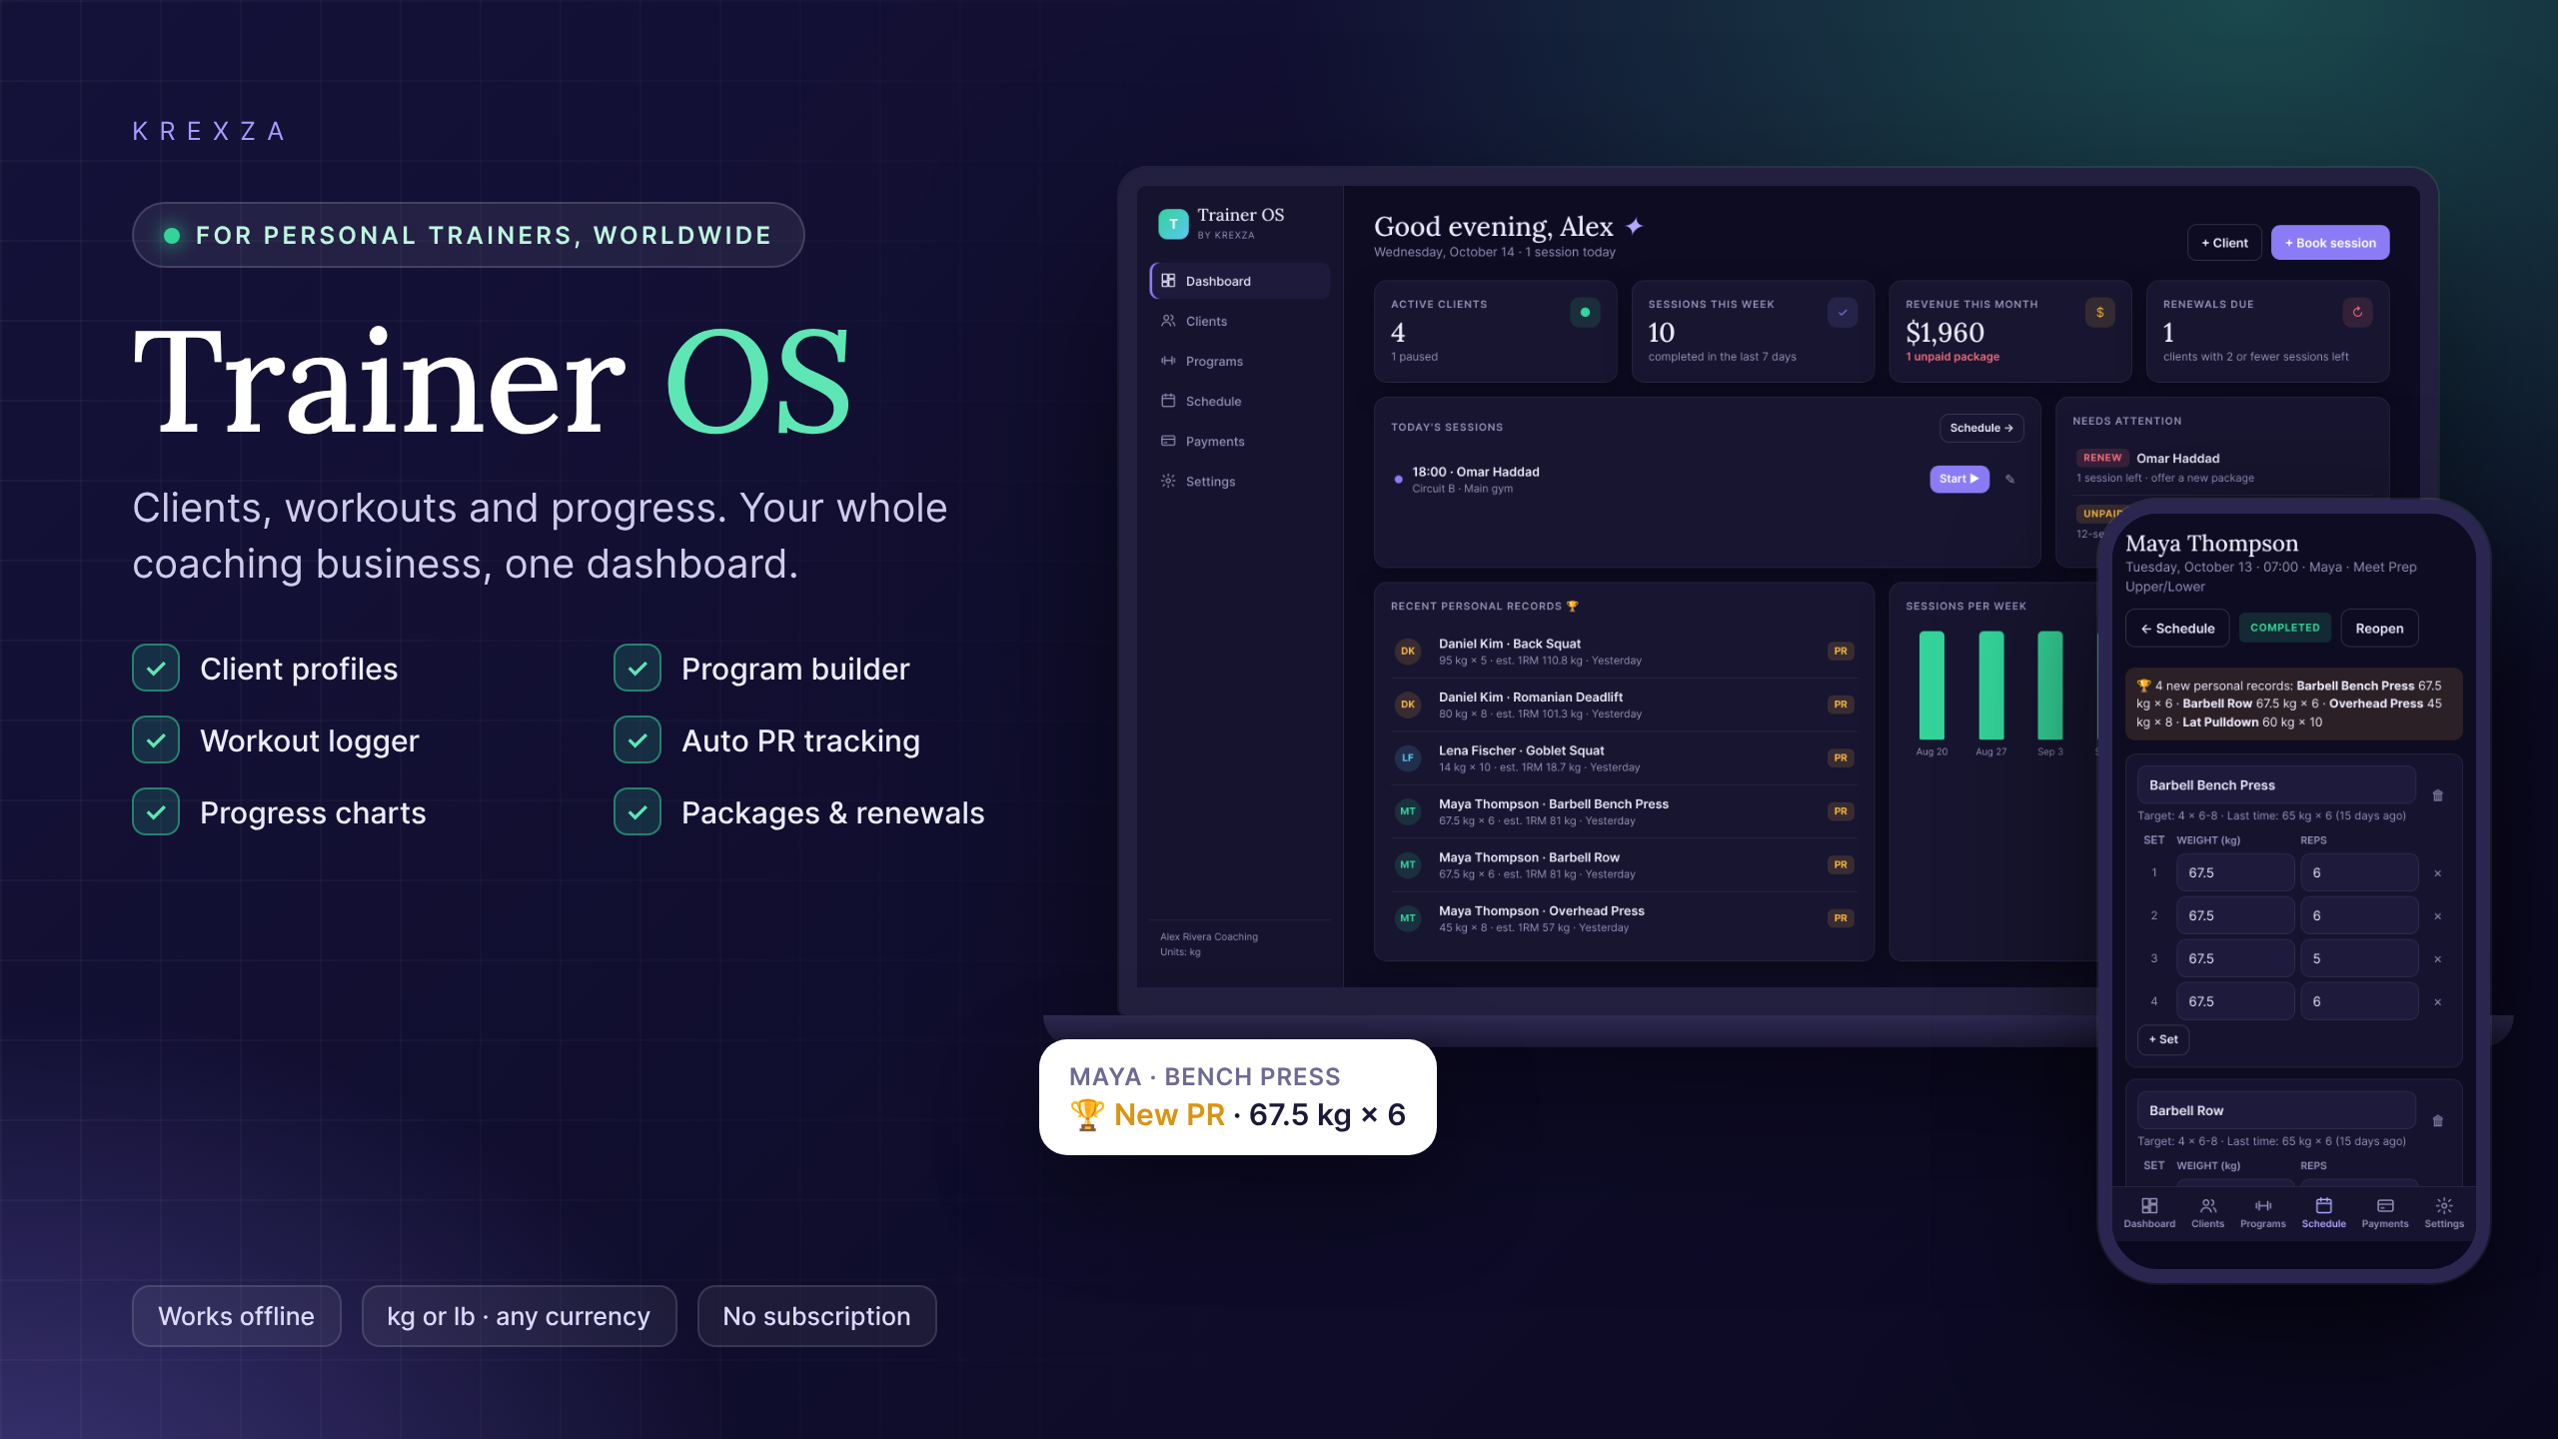Click the ← Schedule button on phone
2558x1439 pixels.
pos(2177,629)
